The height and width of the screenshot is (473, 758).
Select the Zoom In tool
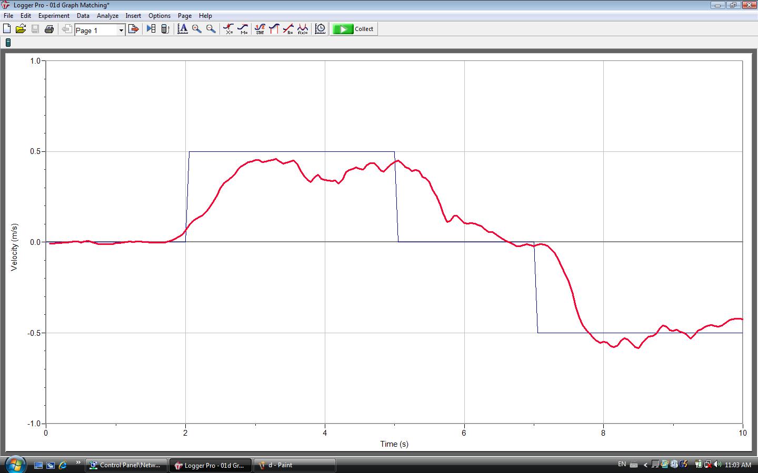(196, 29)
